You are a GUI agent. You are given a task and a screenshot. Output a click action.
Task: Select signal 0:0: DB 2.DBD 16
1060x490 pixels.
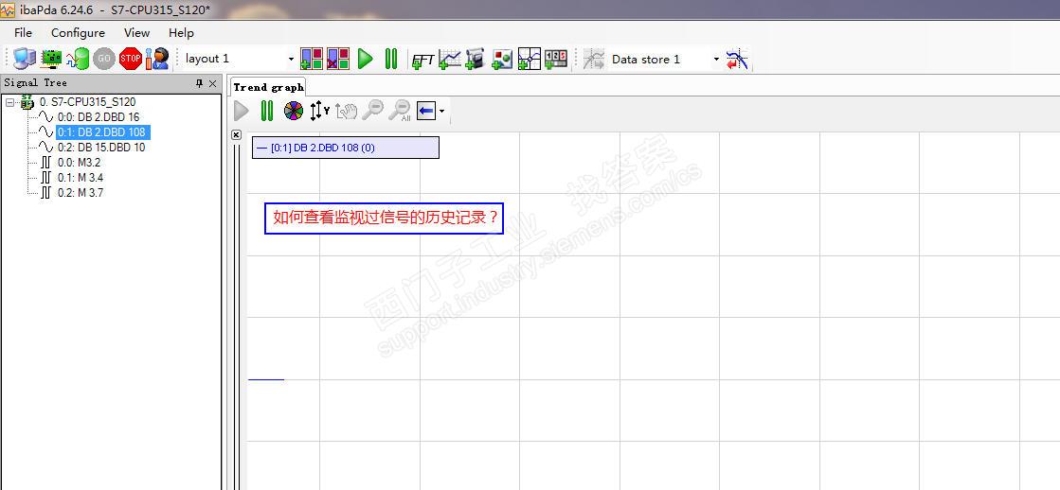[99, 116]
